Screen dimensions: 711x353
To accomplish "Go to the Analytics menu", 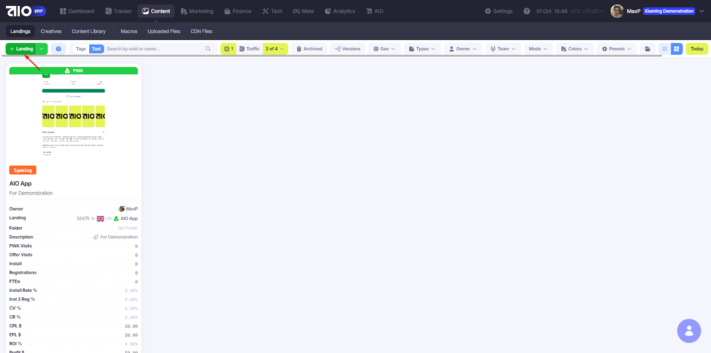I will click(x=340, y=11).
